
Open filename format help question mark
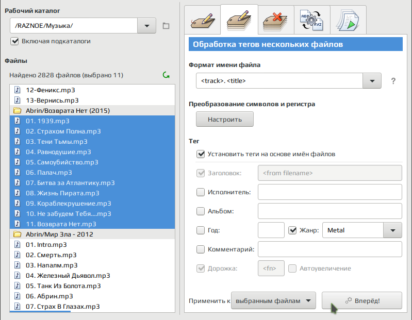pyautogui.click(x=393, y=81)
